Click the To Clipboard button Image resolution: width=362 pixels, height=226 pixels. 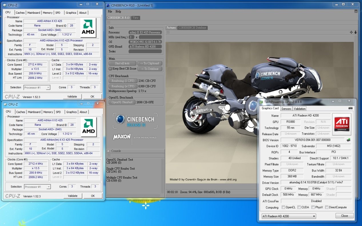pyautogui.click(x=150, y=63)
